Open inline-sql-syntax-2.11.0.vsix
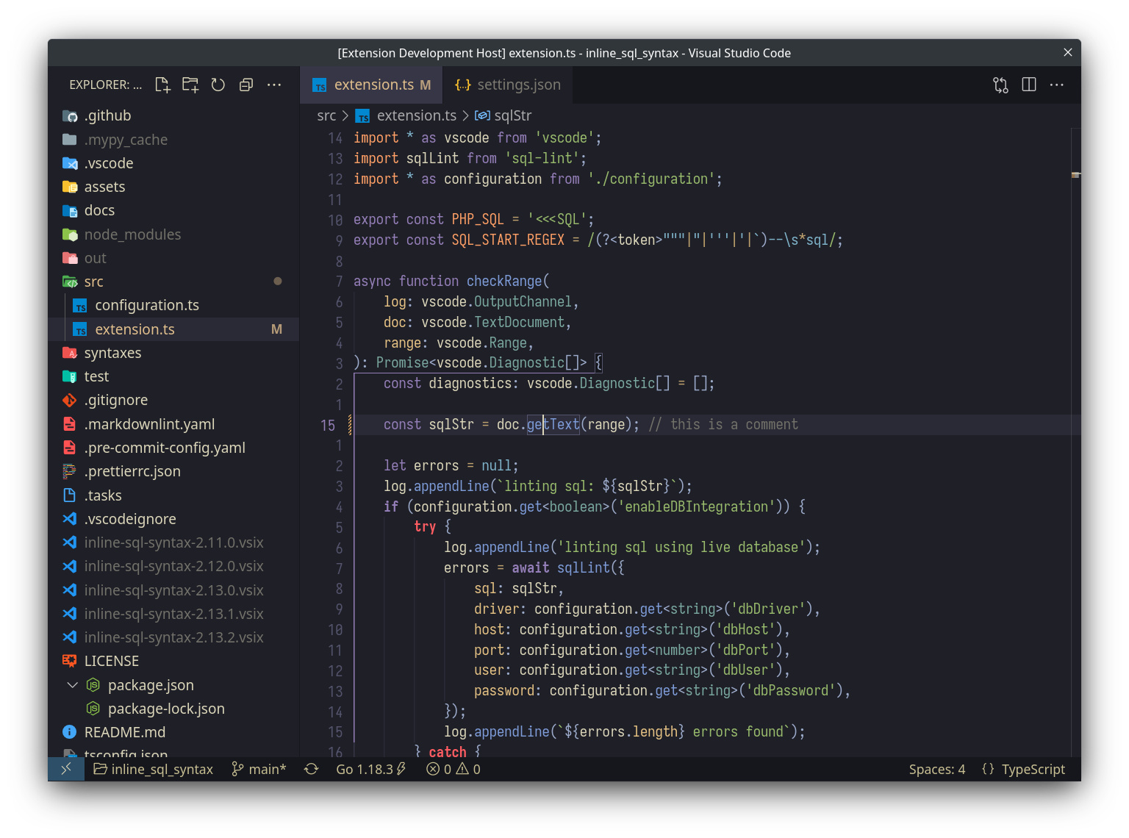This screenshot has height=838, width=1129. [173, 542]
